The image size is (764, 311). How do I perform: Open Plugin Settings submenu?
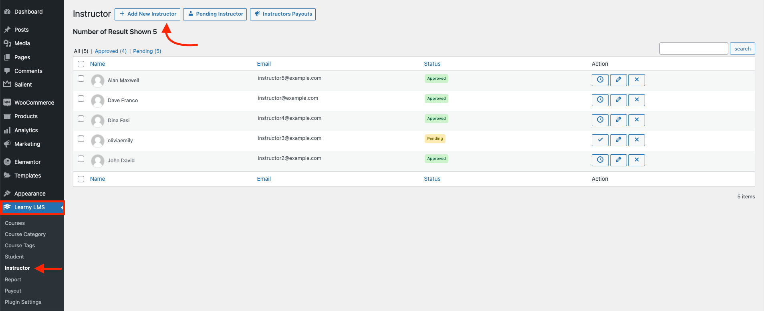click(23, 302)
